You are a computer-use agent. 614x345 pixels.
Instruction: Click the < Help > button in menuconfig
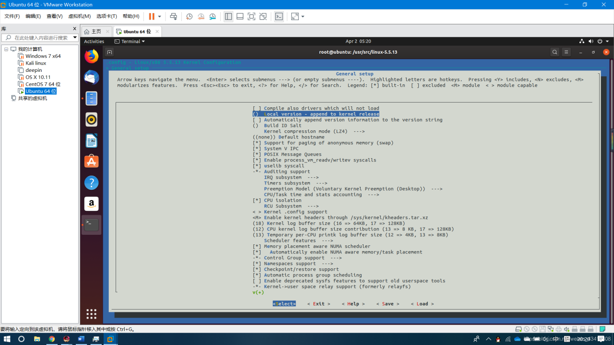(x=354, y=304)
